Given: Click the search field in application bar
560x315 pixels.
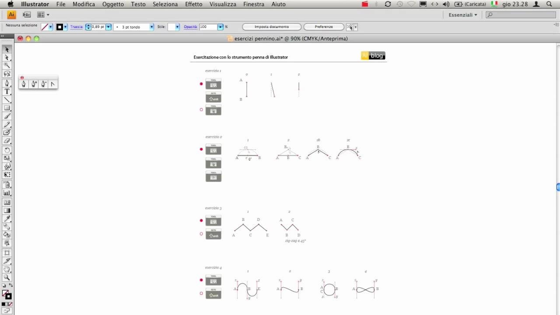Looking at the screenshot, I should [x=521, y=15].
